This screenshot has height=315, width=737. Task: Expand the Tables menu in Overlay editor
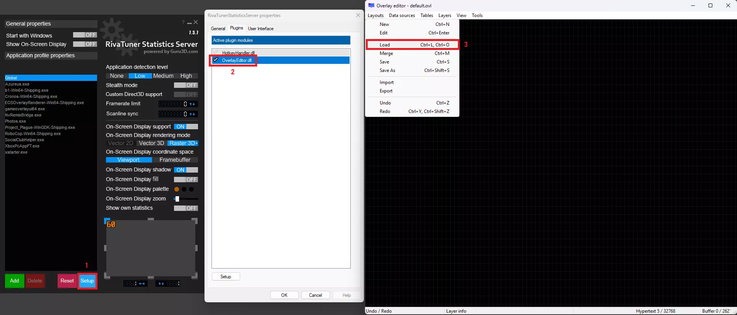[x=427, y=15]
